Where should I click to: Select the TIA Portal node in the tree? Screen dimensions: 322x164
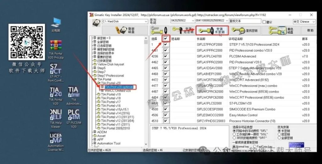point(104,79)
